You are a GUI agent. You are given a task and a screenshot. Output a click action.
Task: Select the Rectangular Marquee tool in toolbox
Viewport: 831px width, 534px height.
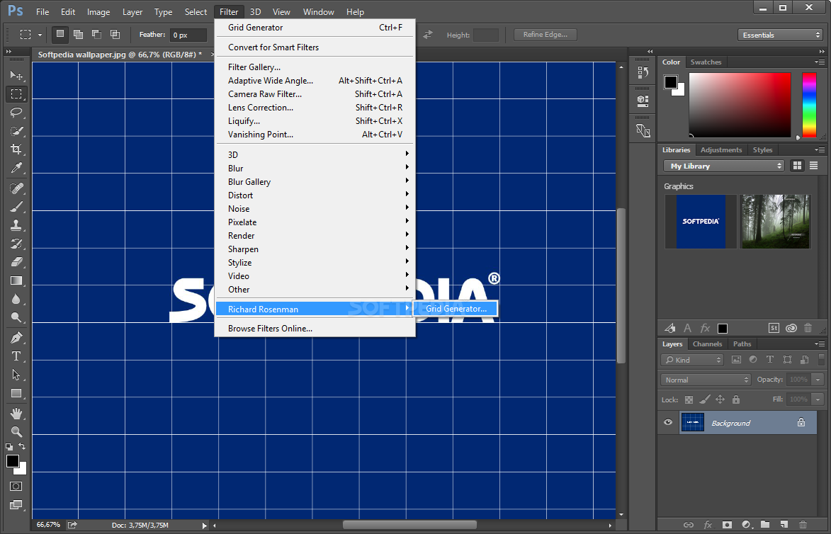pos(16,93)
